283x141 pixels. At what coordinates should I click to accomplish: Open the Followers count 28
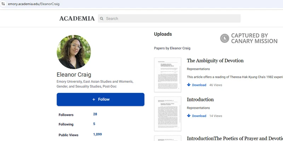95,114
